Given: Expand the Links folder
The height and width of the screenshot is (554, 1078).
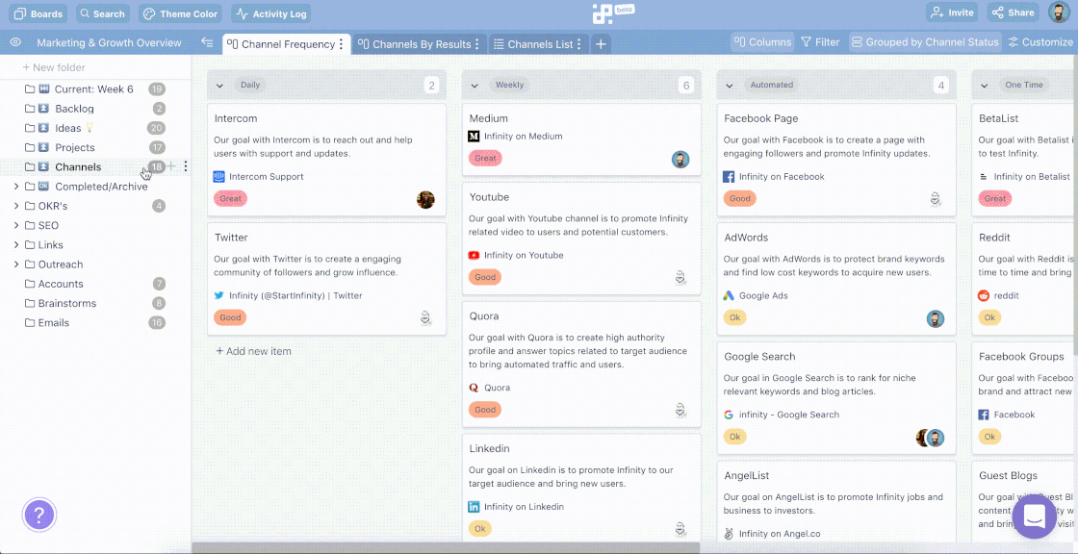Looking at the screenshot, I should pos(16,244).
